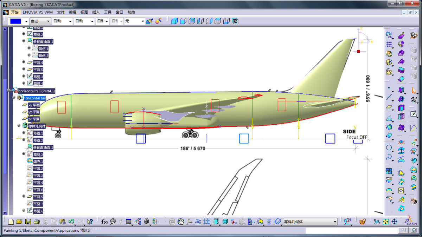Screen dimensions: 422x237
Task: Create new document icon
Action: pyautogui.click(x=11, y=222)
